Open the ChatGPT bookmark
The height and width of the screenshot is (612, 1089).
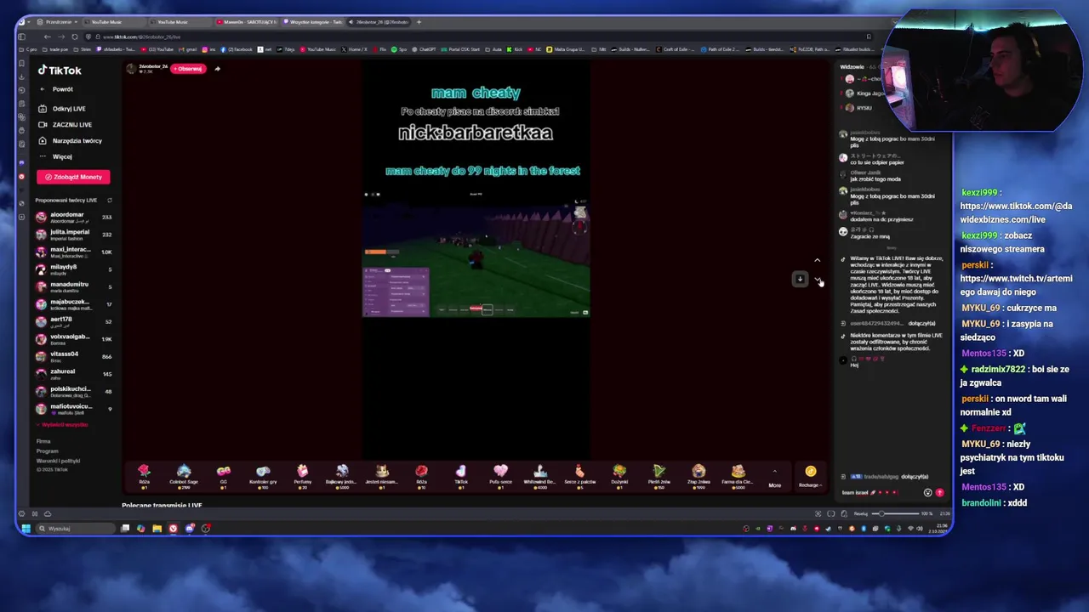tap(425, 49)
